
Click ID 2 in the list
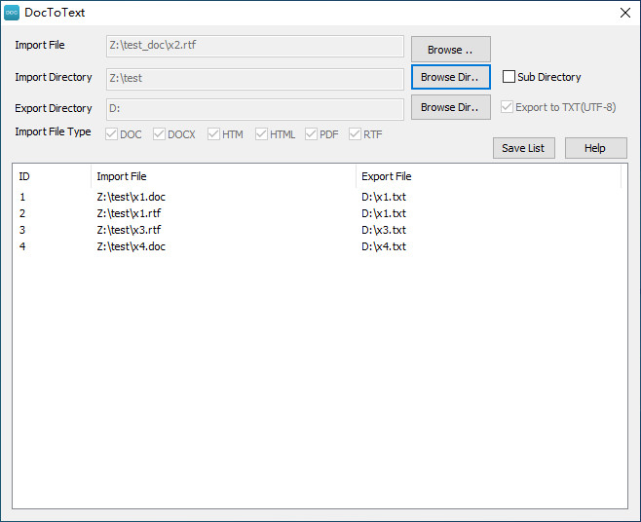22,213
